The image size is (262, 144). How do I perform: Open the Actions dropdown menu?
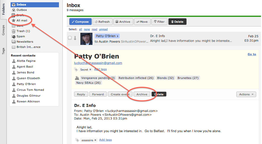pos(246,94)
